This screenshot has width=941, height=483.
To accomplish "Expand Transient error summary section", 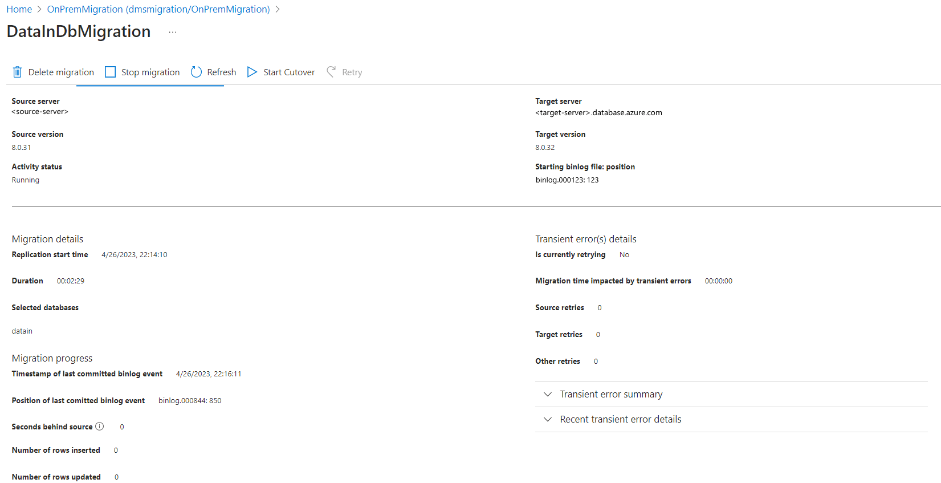I will tap(548, 394).
